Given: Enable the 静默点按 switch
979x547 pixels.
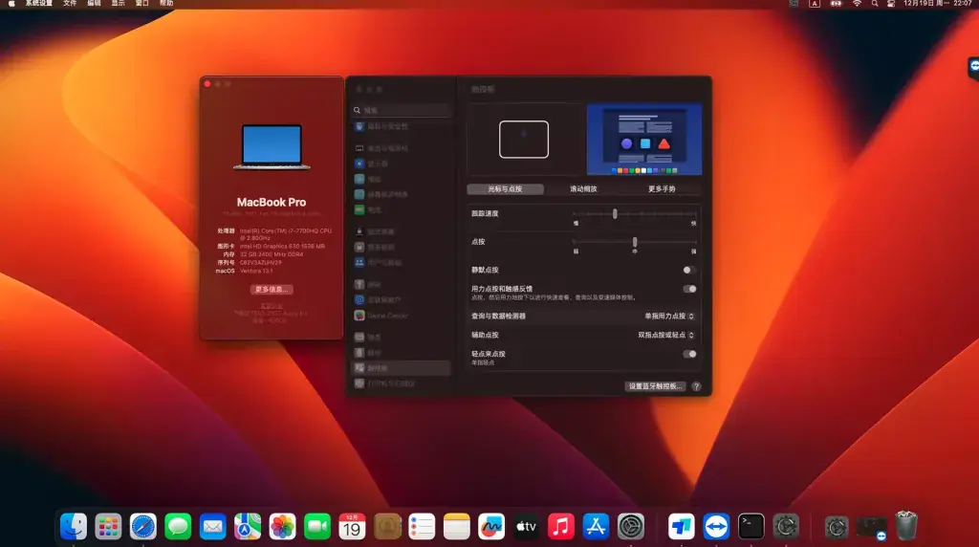Looking at the screenshot, I should (689, 271).
